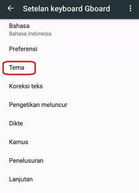Open the Dikte settings
The height and width of the screenshot is (193, 139).
click(x=69, y=123)
